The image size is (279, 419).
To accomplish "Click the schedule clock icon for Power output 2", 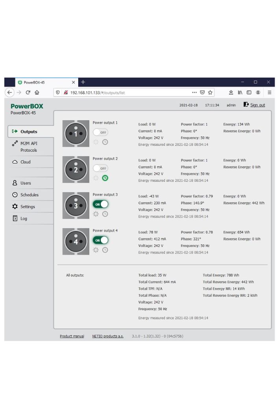I will 105,178.
